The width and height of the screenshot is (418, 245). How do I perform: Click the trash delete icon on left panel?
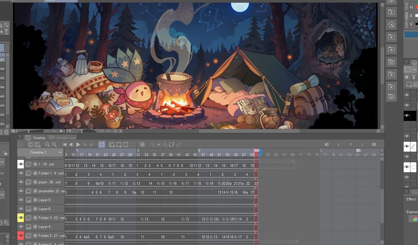6,132
